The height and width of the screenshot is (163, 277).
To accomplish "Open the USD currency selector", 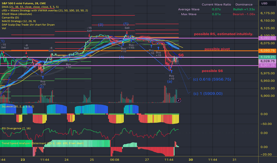I will tap(267, 3).
